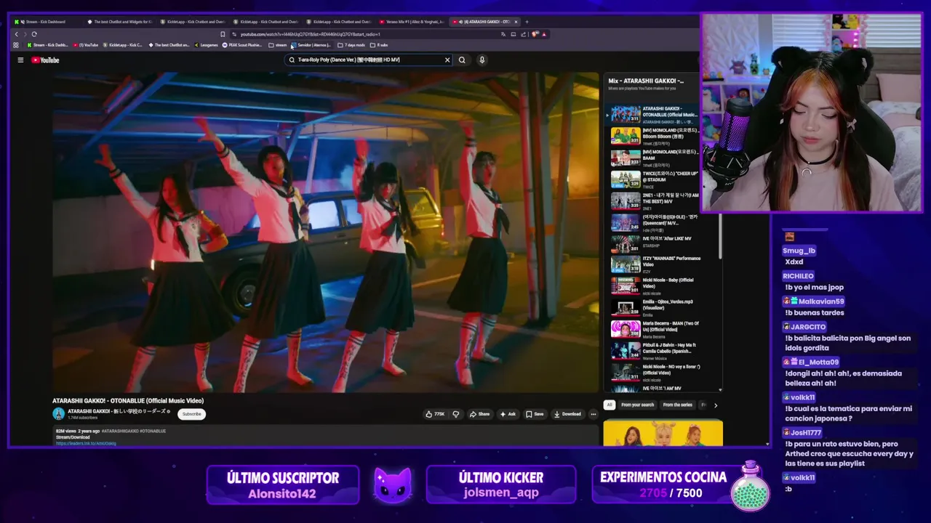Show more filter chips with right arrow

(715, 405)
